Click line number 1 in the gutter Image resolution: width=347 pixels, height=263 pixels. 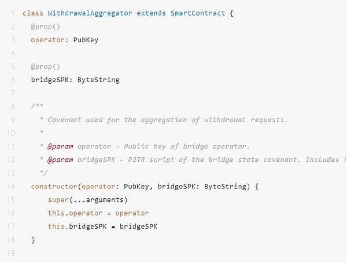(13, 13)
